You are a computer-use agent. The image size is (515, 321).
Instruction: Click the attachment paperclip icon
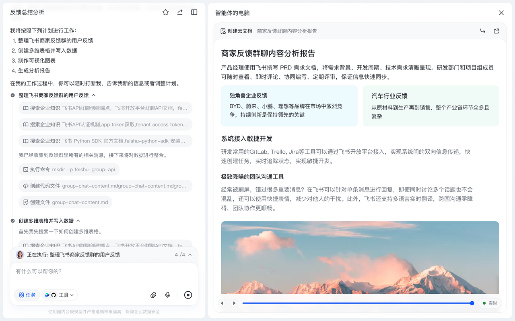153,295
